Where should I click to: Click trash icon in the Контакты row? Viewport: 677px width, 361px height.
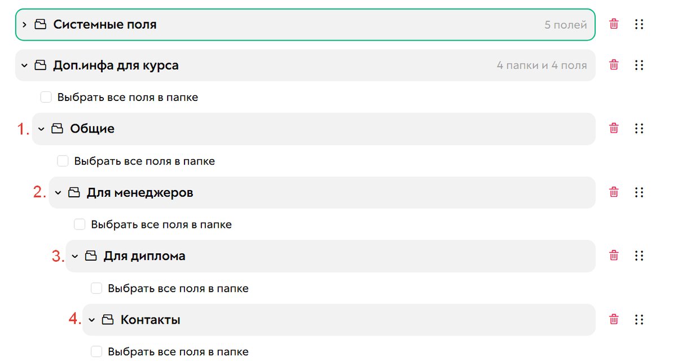pyautogui.click(x=614, y=320)
